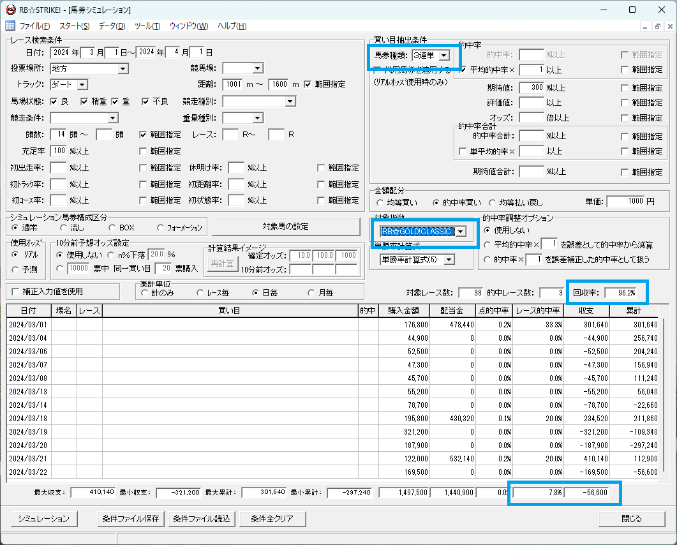Select the 均等買い radio button
Image resolution: width=677 pixels, height=545 pixels.
(380, 202)
